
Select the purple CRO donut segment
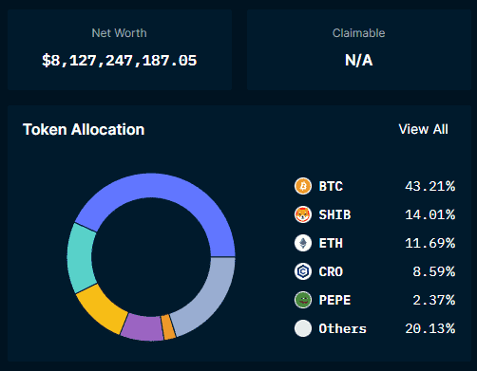(x=143, y=328)
